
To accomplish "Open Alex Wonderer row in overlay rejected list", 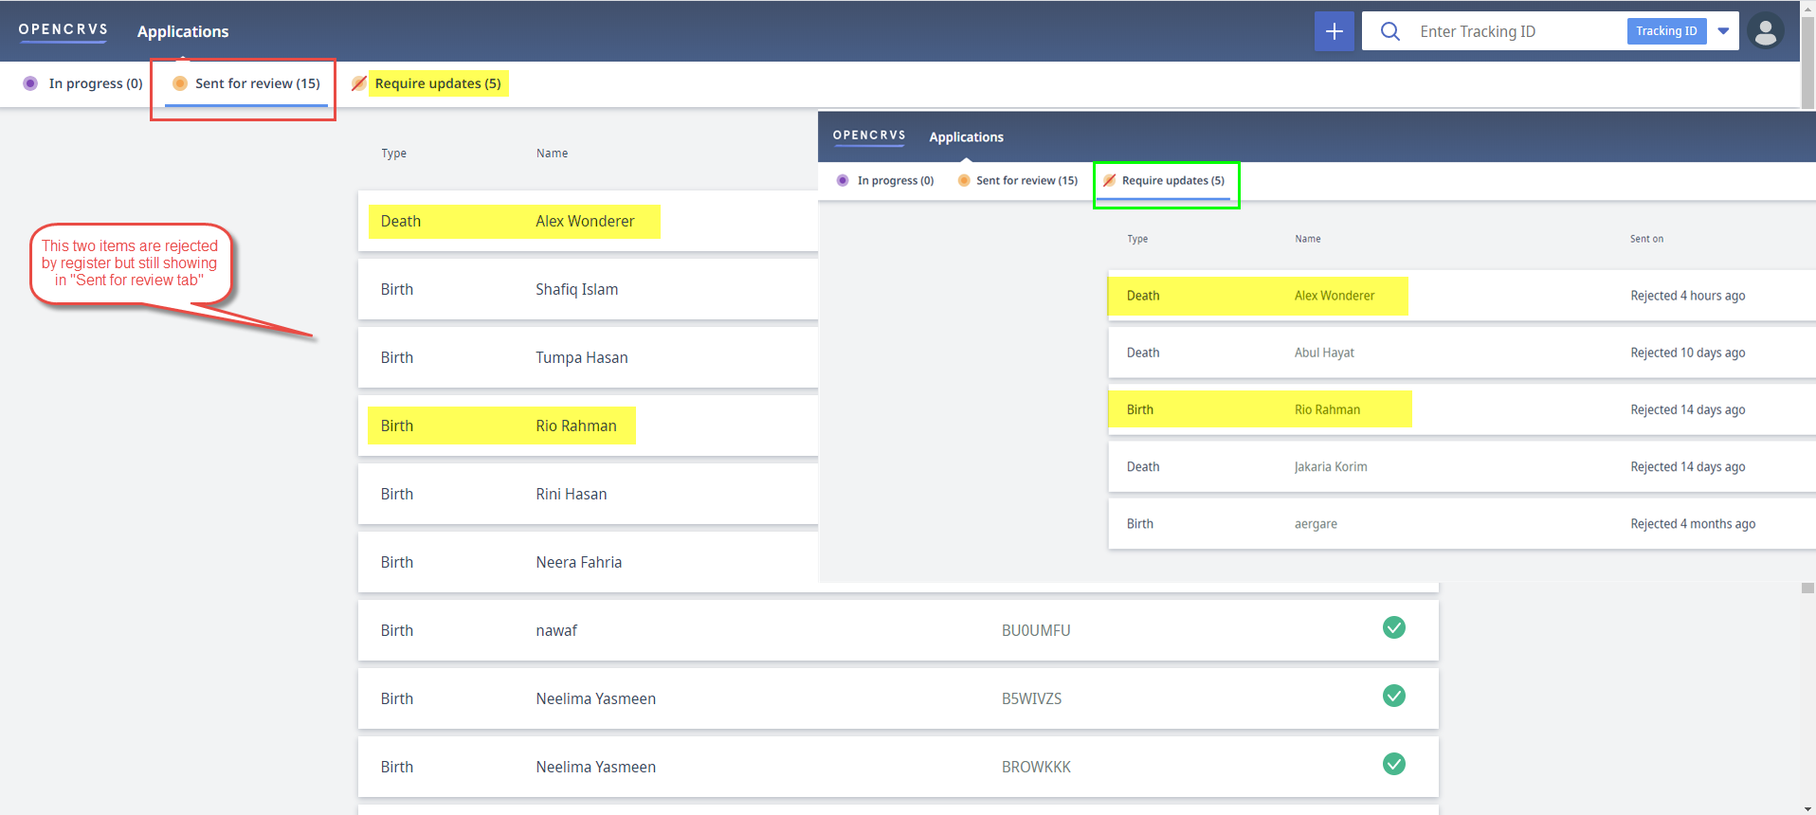I will pos(1462,296).
